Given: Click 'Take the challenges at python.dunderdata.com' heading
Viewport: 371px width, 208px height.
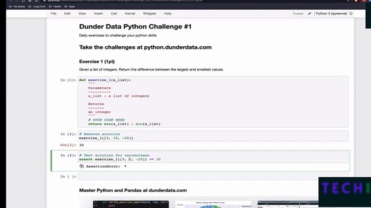Looking at the screenshot, I should [146, 47].
